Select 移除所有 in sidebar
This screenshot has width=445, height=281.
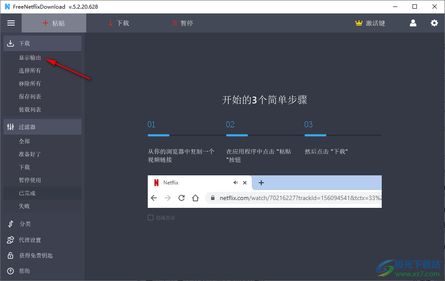(x=30, y=84)
